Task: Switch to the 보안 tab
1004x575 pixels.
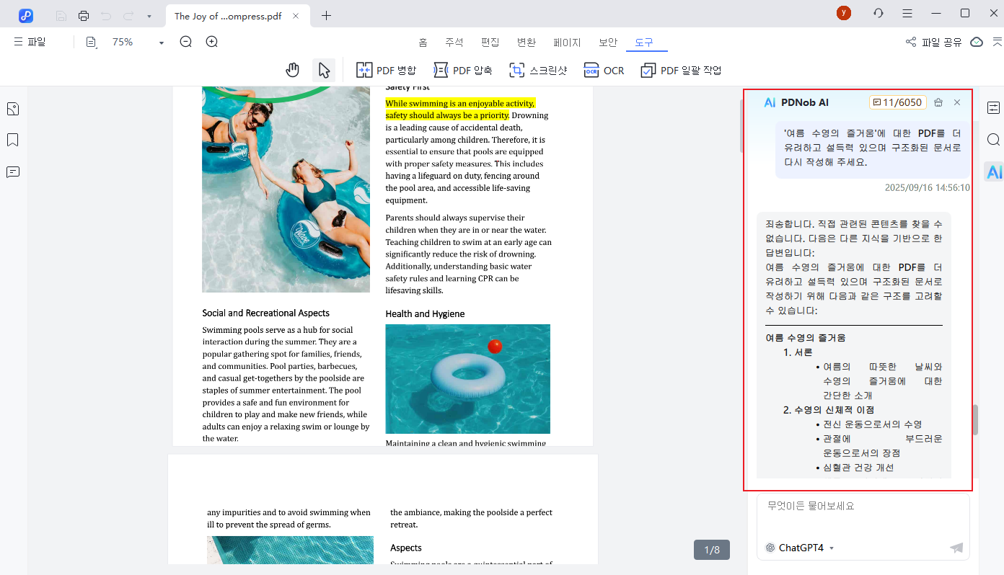Action: 608,43
